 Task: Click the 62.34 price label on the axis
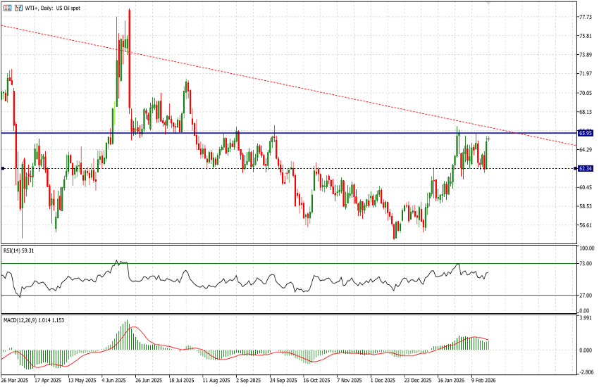point(585,168)
